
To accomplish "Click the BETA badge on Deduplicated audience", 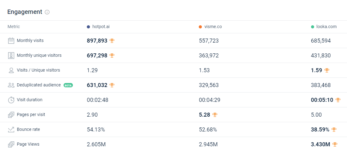I will tap(68, 85).
